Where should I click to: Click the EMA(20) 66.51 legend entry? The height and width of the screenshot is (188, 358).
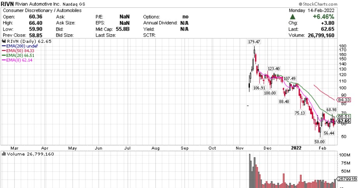tap(18, 56)
